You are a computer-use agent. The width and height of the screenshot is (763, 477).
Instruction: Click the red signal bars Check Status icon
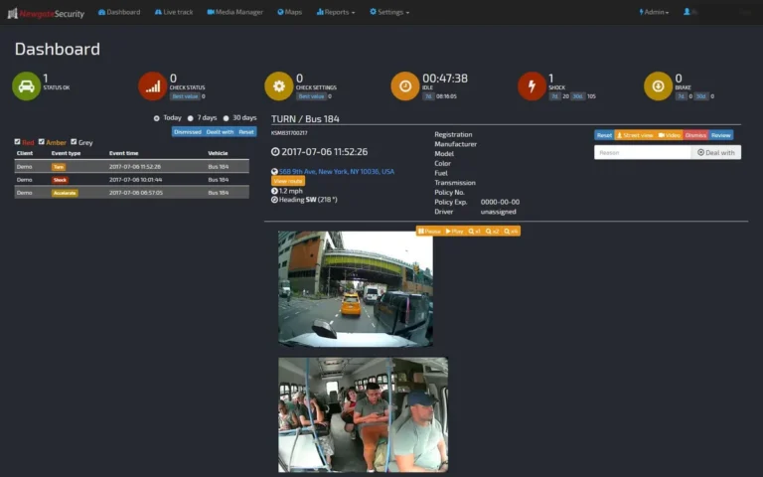153,86
